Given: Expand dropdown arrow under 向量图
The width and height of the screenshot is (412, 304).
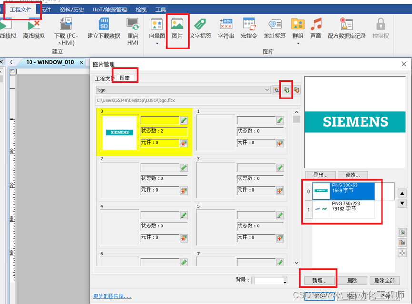Looking at the screenshot, I should [157, 44].
